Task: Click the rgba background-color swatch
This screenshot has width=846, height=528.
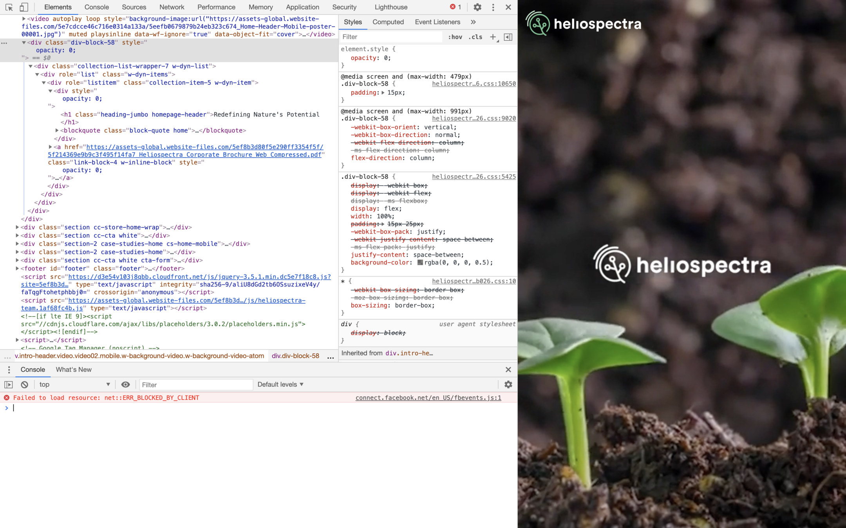Action: click(x=420, y=262)
